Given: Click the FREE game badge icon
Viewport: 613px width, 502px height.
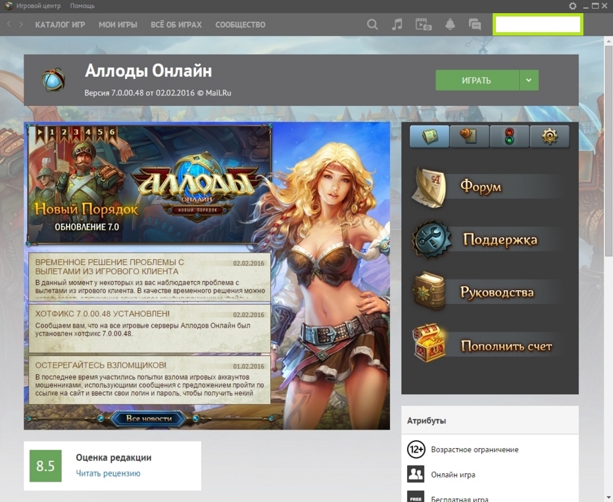Looking at the screenshot, I should (416, 497).
